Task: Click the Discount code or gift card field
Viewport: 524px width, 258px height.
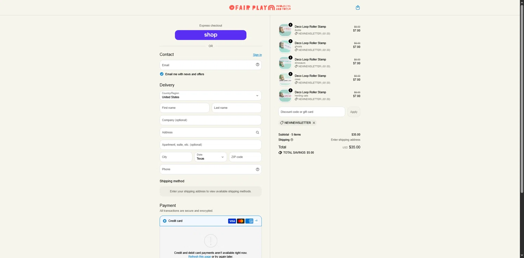Action: (x=312, y=112)
